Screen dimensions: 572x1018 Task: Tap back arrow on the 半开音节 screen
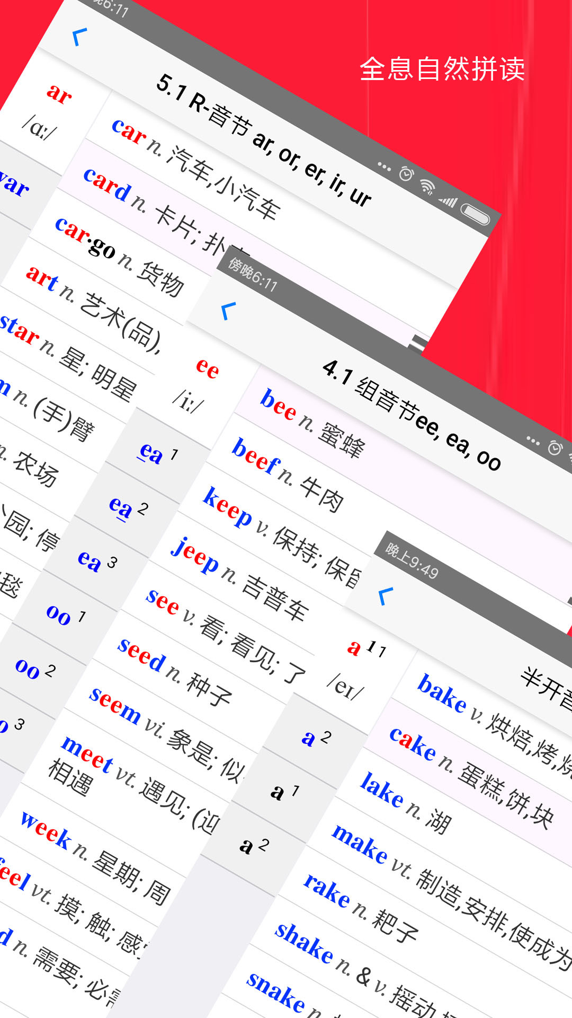[x=386, y=596]
